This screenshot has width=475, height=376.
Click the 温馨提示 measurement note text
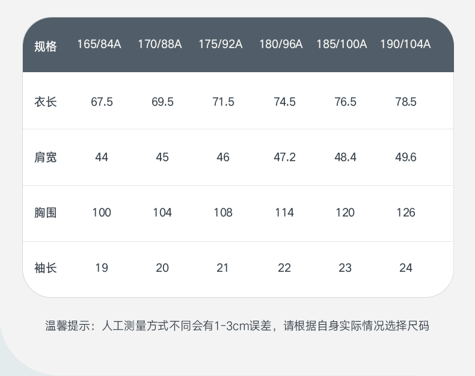pos(237,326)
